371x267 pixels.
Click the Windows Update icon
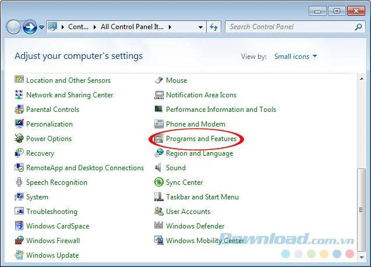pyautogui.click(x=19, y=255)
